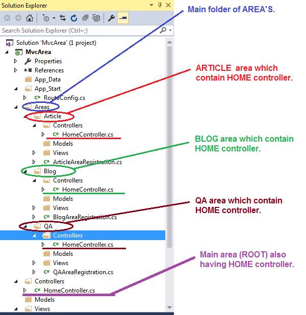
Task: Expand the Properties node
Action: click(15, 61)
